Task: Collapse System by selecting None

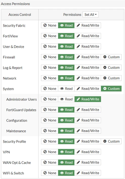Action: click(x=49, y=89)
